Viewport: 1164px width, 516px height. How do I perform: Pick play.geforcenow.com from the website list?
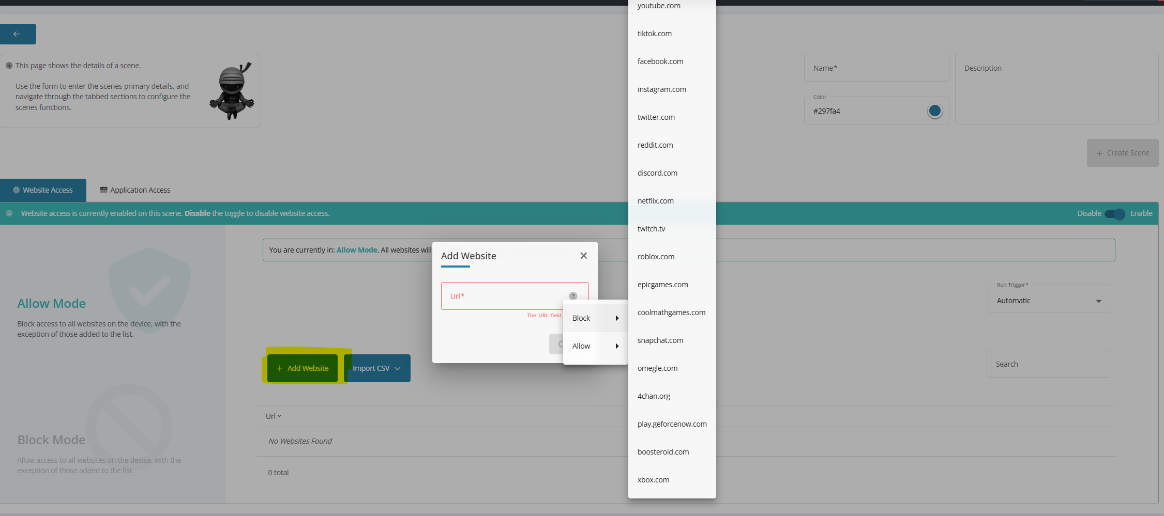pyautogui.click(x=672, y=424)
